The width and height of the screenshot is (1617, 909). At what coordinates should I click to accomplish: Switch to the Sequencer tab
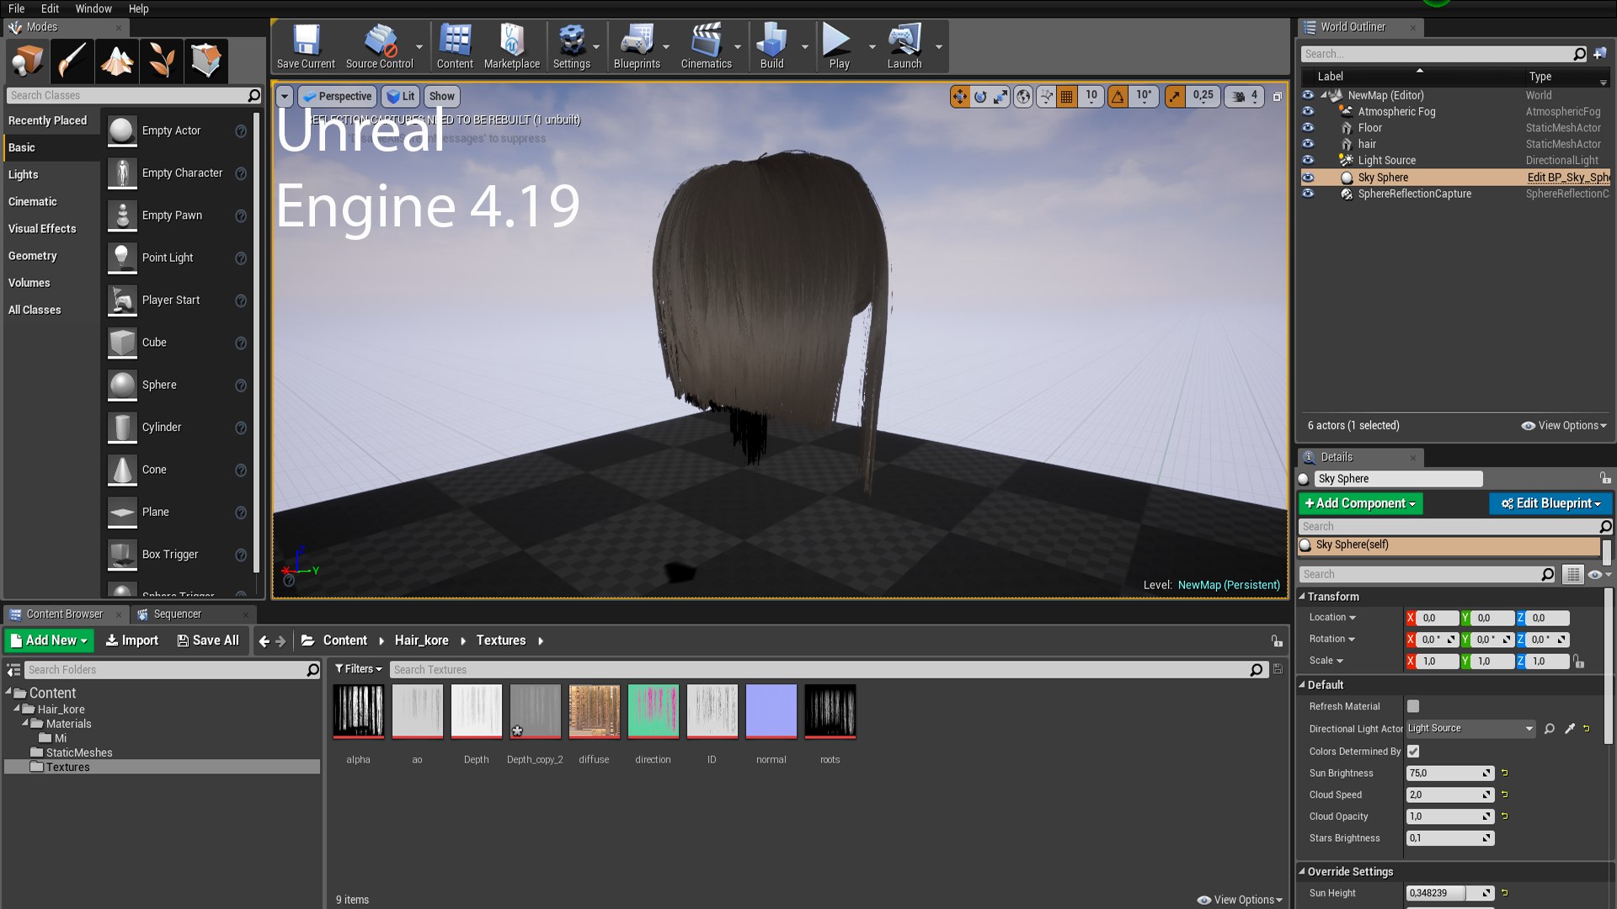tap(177, 614)
